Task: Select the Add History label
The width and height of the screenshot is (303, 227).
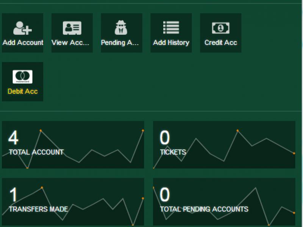Action: (171, 43)
